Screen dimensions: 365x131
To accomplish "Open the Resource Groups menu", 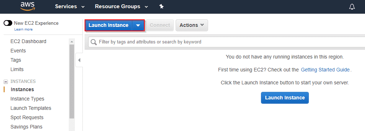I will [121, 6].
